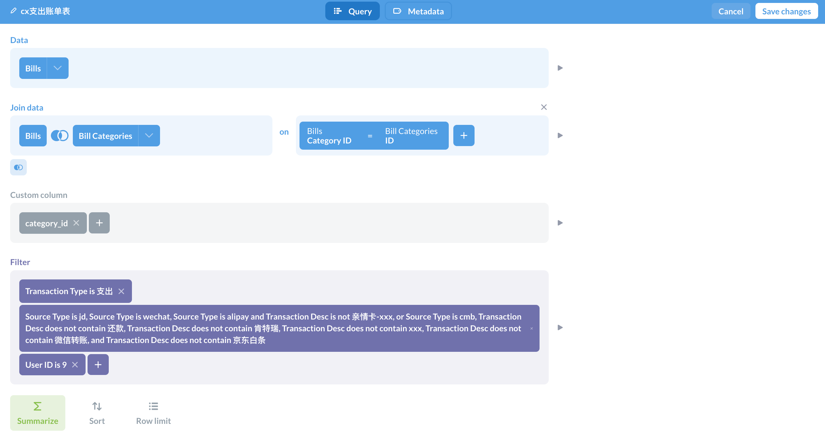Preview results of the Join step
The image size is (825, 433).
pyautogui.click(x=560, y=136)
